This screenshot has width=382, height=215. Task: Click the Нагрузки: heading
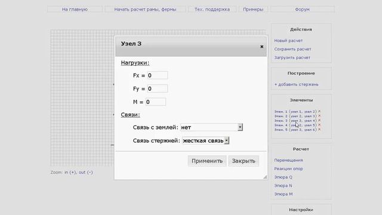[x=135, y=63]
